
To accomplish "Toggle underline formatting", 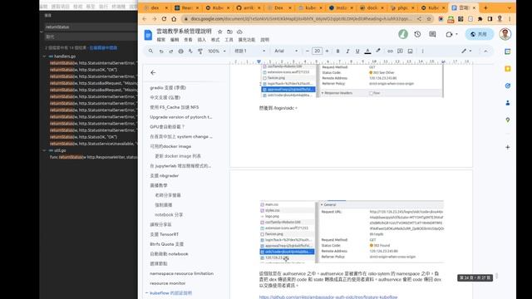I will (x=357, y=51).
